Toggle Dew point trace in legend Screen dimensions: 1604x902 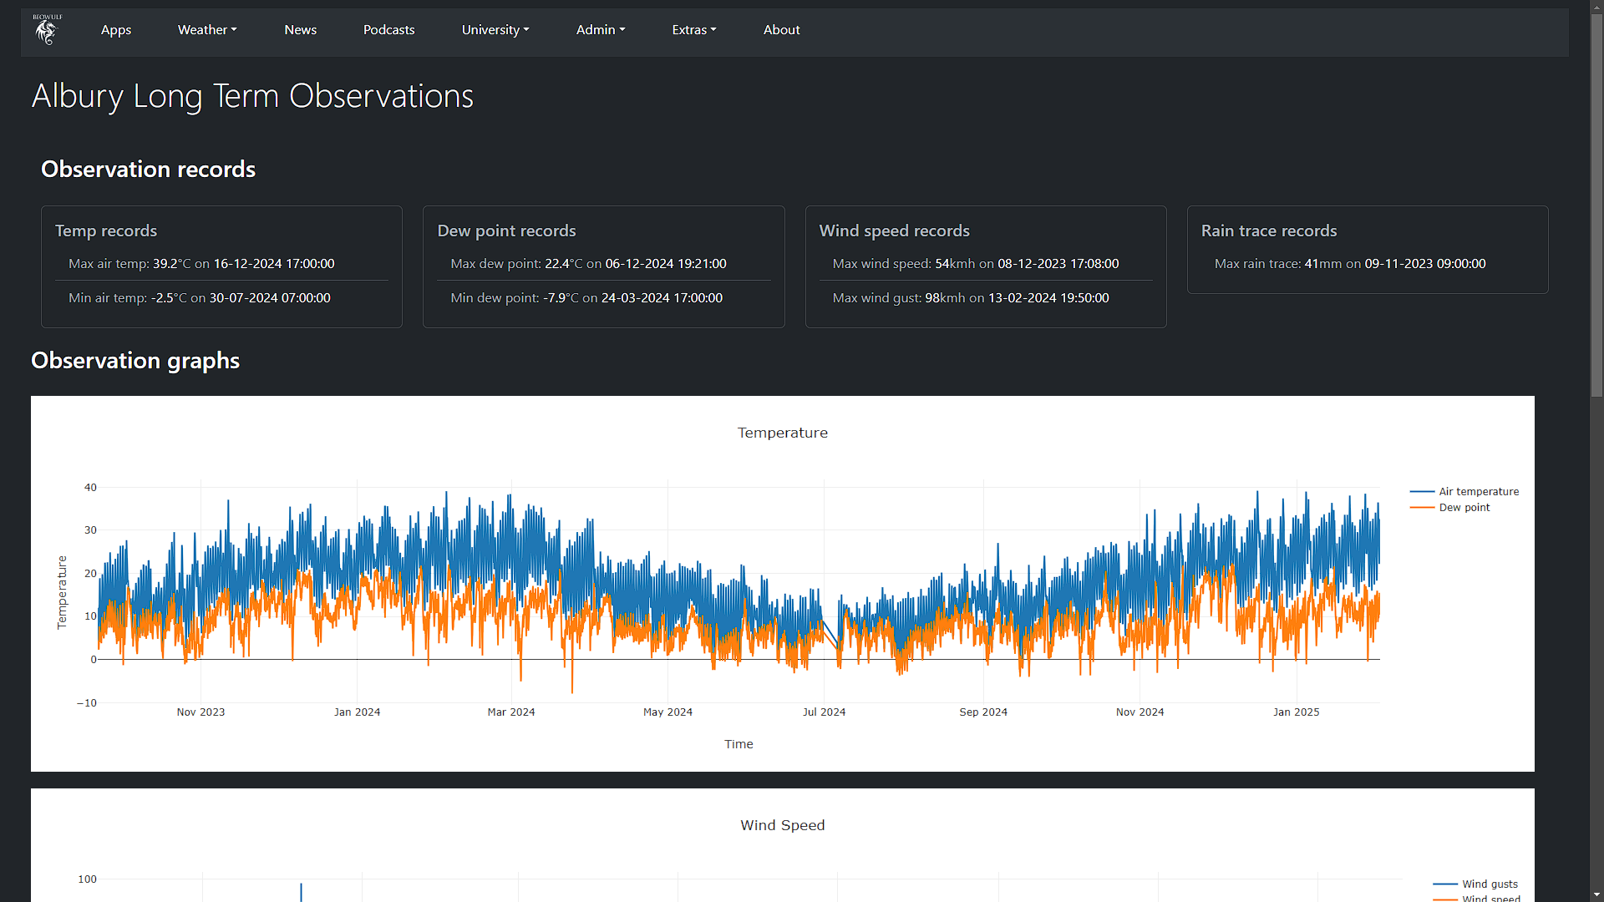pos(1464,508)
